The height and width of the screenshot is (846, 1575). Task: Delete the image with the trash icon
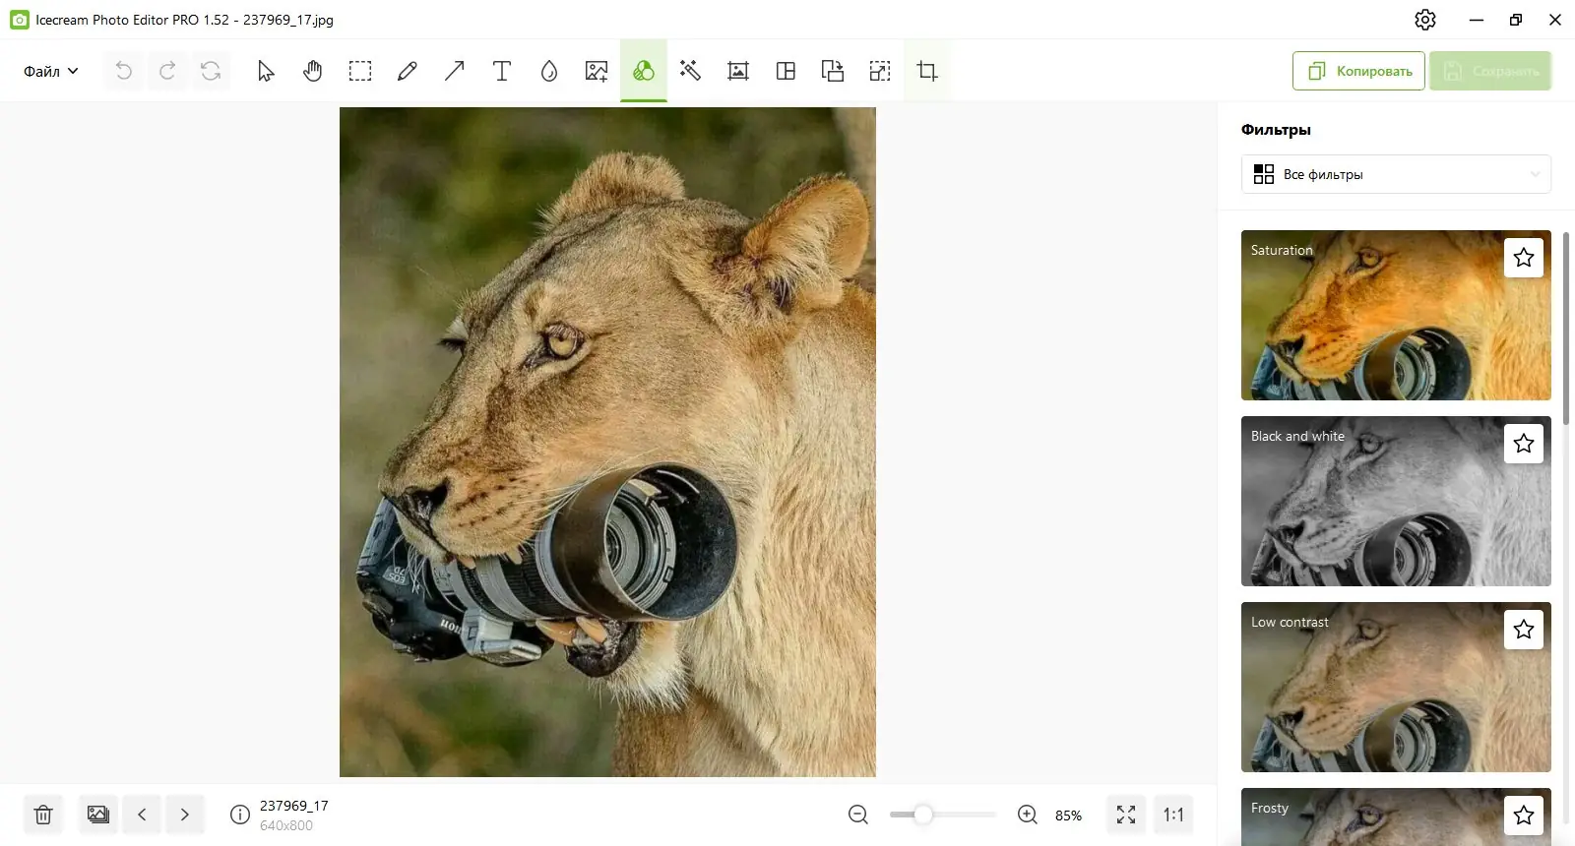tap(43, 815)
